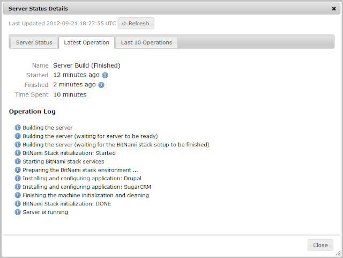Click the Close button at bottom

click(320, 245)
